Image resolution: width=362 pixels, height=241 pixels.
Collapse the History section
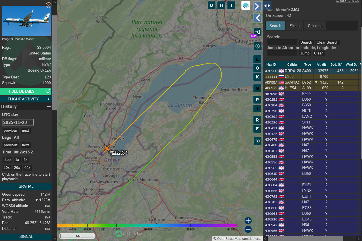pos(49,106)
